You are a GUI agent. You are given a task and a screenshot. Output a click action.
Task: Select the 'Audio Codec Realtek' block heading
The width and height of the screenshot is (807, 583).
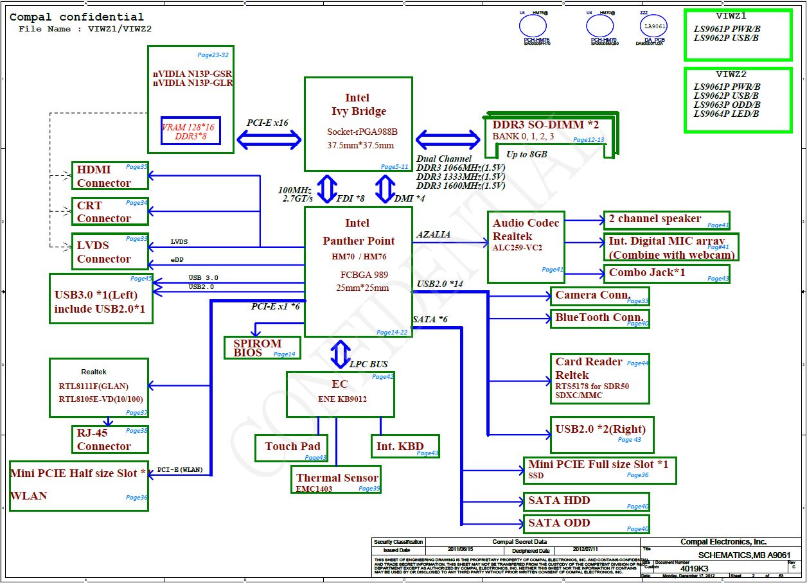click(526, 229)
